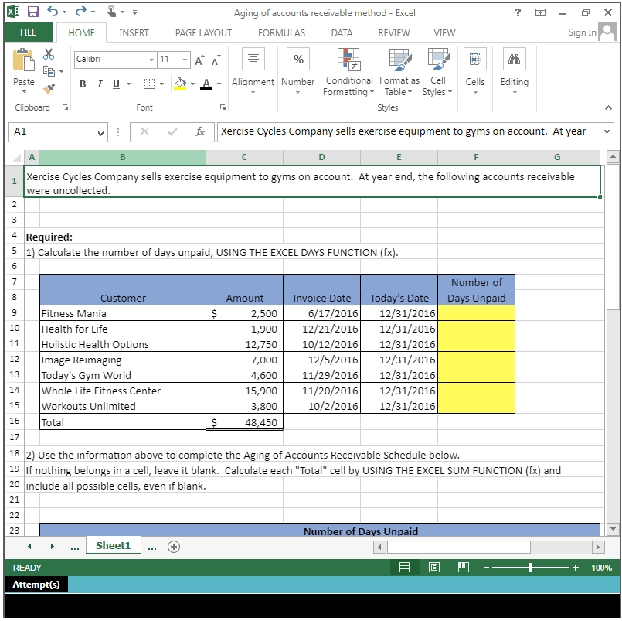The image size is (622, 621).
Task: Click the Sign In link
Action: point(582,32)
